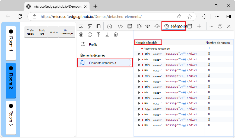
Task: Open browser Settings and more menu
Action: pos(217,17)
